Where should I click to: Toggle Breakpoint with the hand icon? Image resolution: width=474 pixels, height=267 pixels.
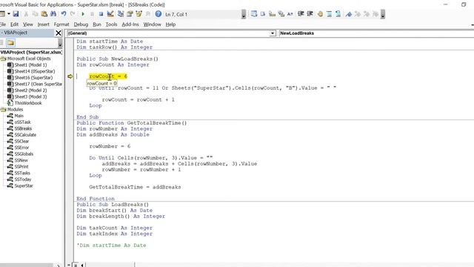[320, 14]
